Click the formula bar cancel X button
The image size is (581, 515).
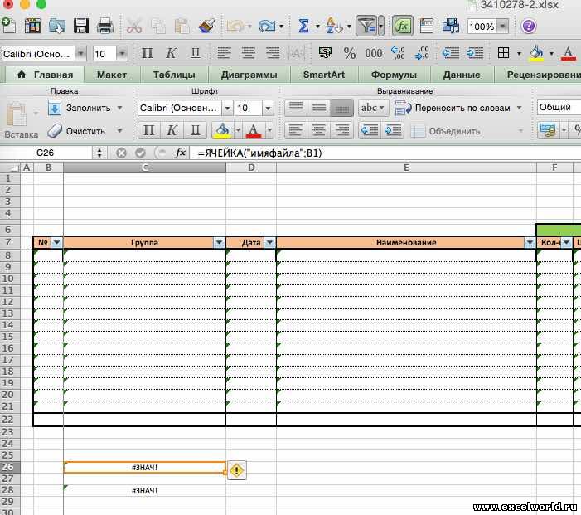pyautogui.click(x=121, y=153)
